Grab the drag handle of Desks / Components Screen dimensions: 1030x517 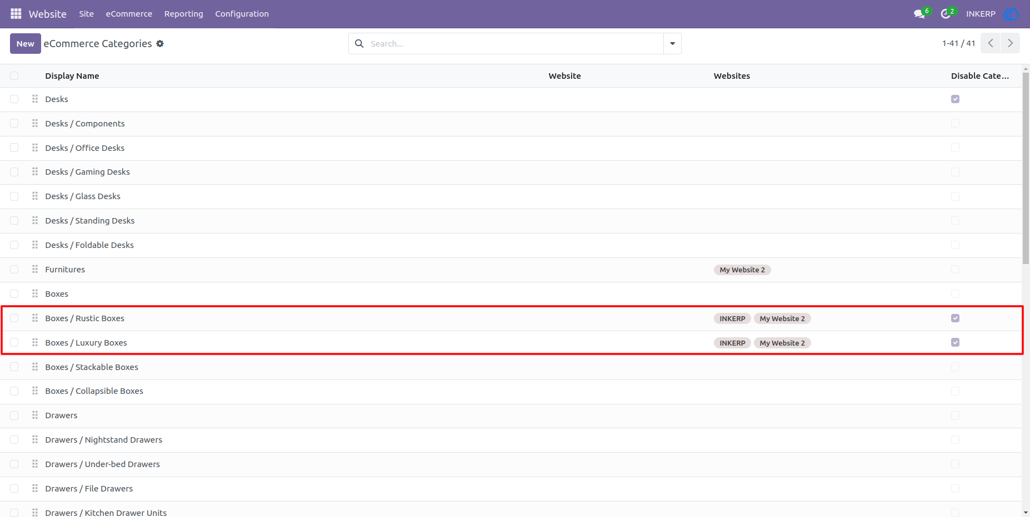point(35,123)
